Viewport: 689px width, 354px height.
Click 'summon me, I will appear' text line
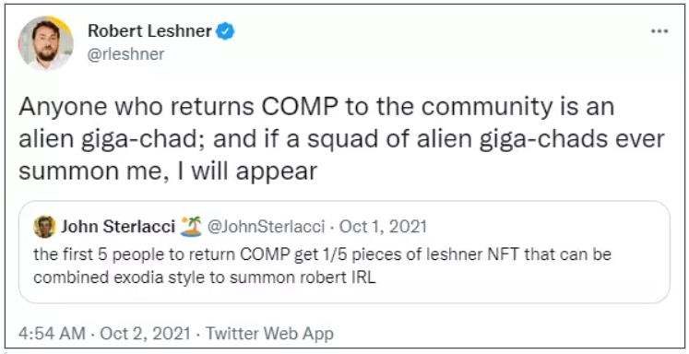[x=168, y=171]
